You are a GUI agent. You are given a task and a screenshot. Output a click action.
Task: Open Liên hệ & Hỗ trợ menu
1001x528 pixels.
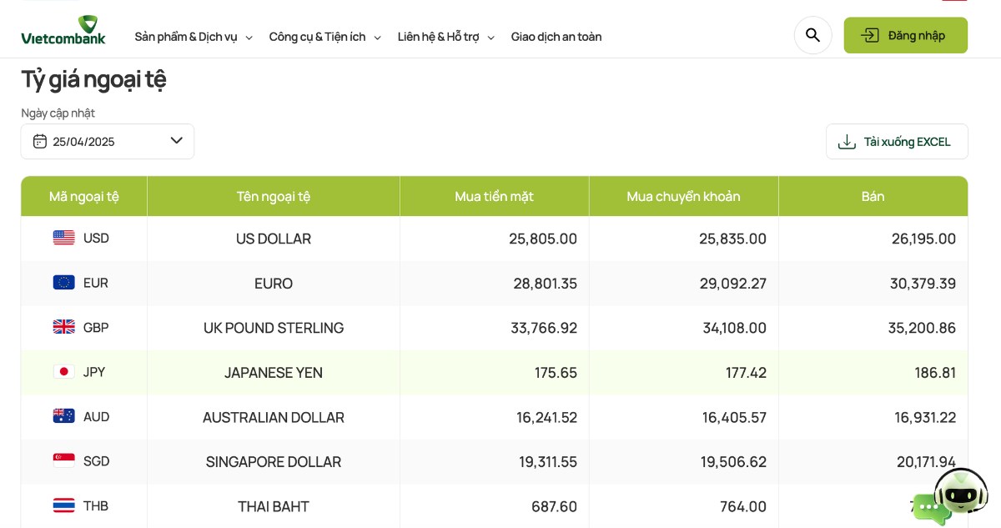coord(446,37)
